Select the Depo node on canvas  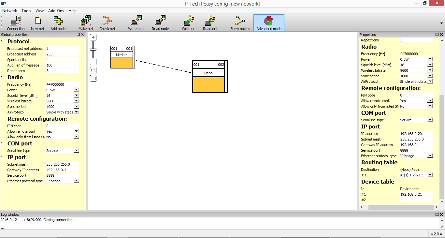(210, 77)
